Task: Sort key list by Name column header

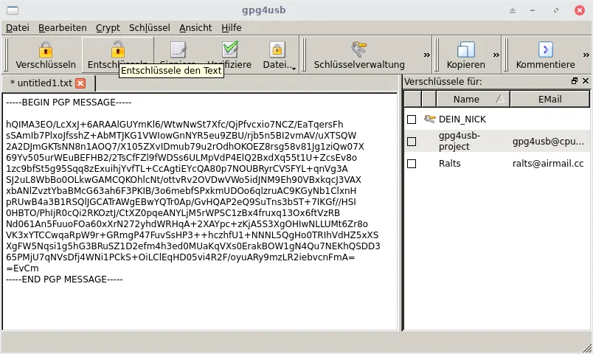Action: coord(473,99)
